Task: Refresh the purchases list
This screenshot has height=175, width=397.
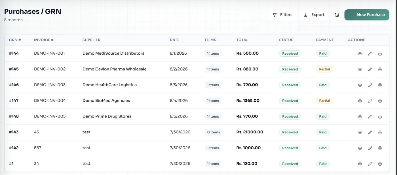Action: [x=337, y=15]
